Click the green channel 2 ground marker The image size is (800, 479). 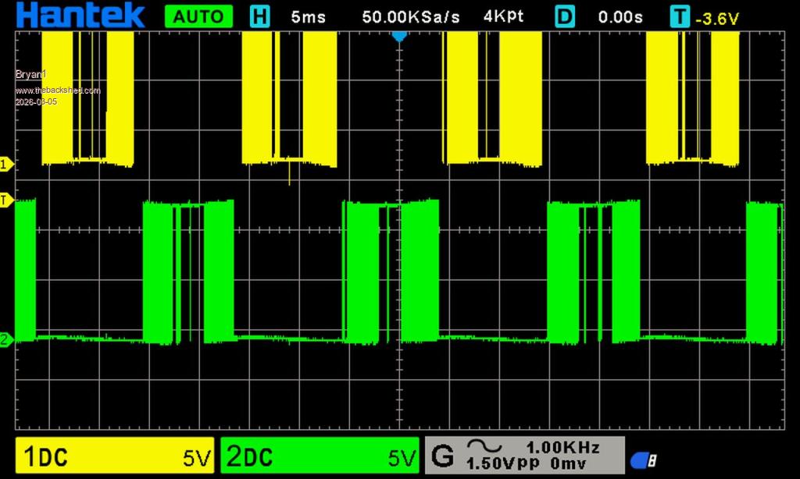(x=6, y=339)
